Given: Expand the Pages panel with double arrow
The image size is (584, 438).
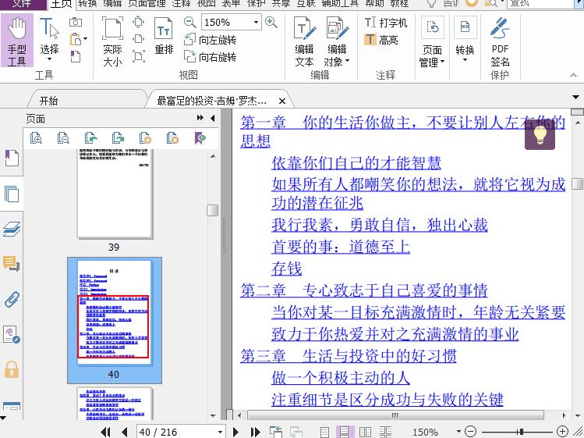Looking at the screenshot, I should (x=200, y=118).
